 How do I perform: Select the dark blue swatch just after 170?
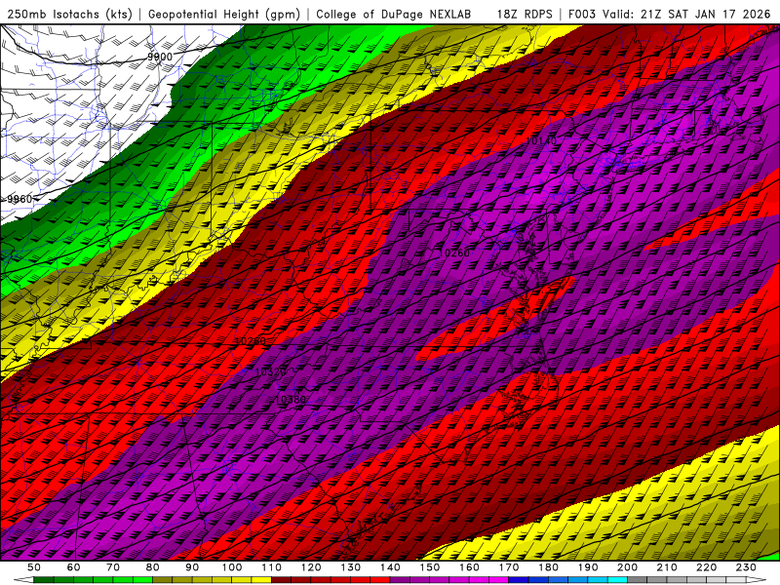[x=519, y=580]
